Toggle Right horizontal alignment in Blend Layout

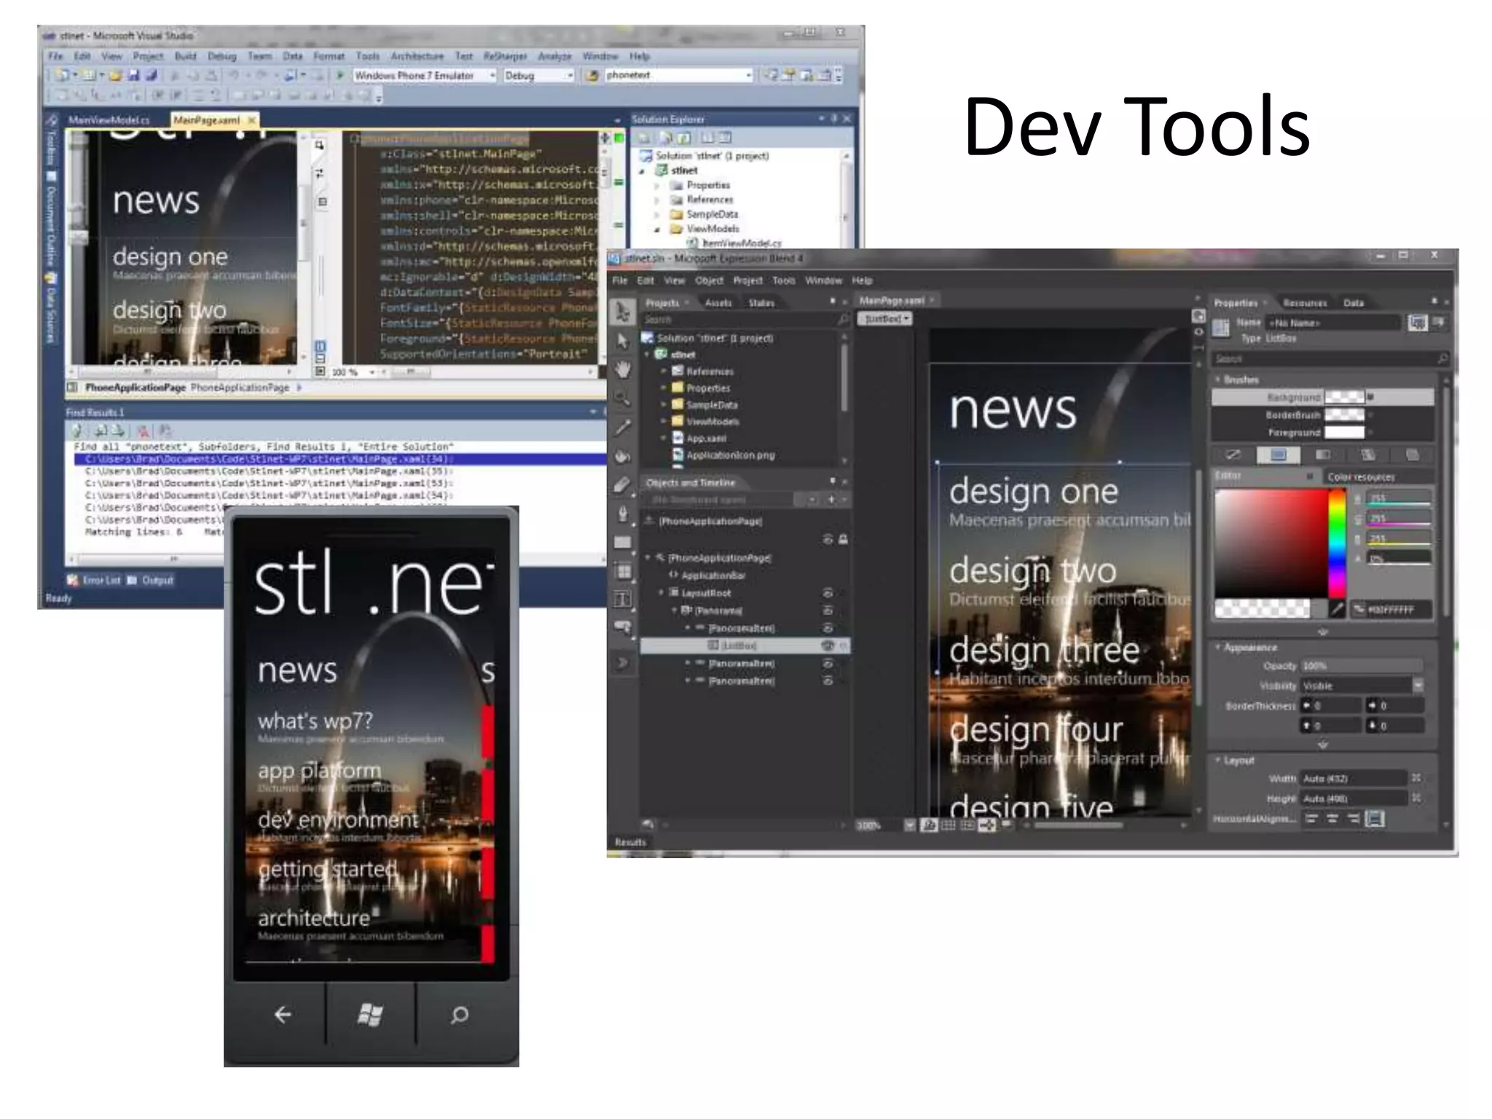point(1353,819)
